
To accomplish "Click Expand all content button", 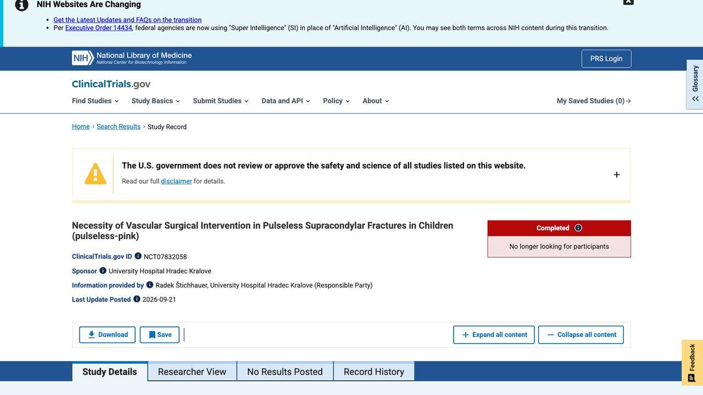I will pyautogui.click(x=494, y=335).
